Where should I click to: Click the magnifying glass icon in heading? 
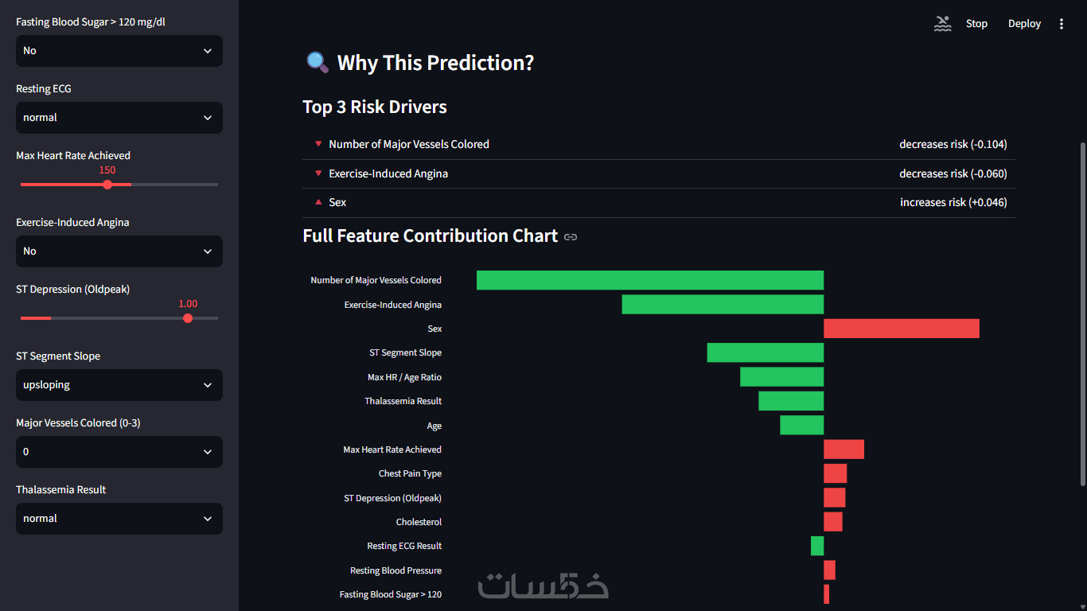point(318,63)
